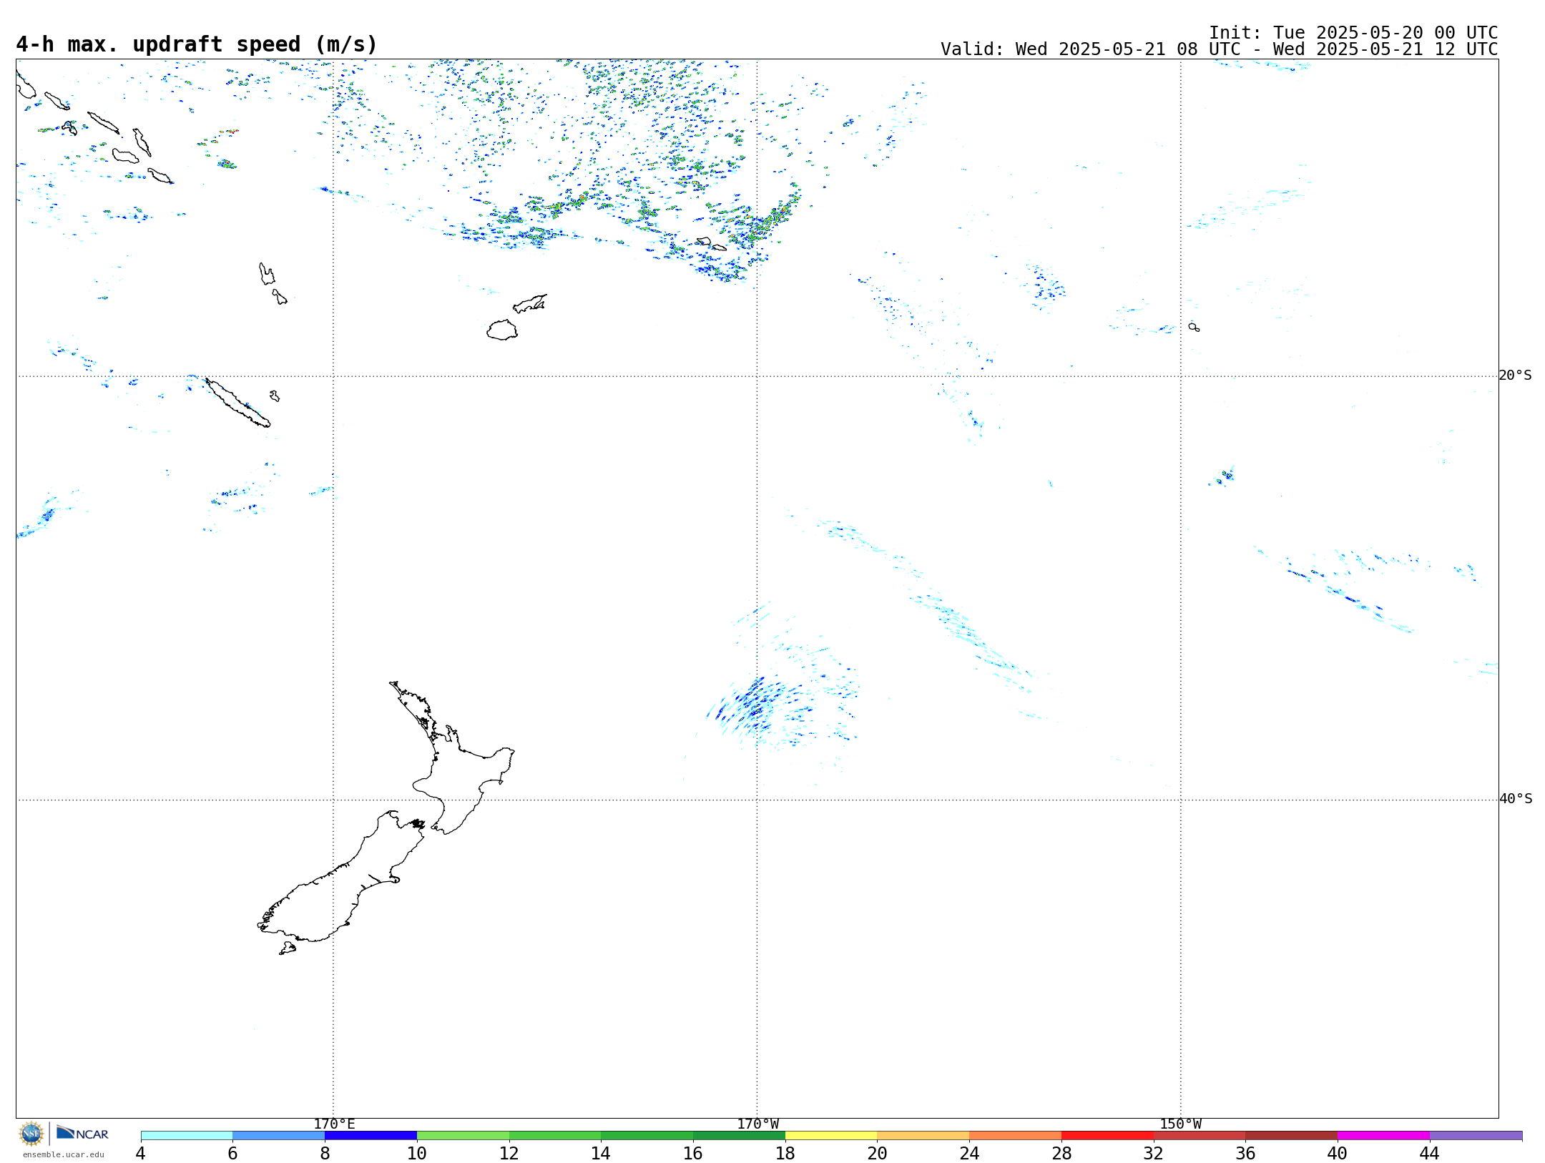Select the light blue 6–8 color swatch
This screenshot has height=1163, width=1545.
(x=278, y=1135)
